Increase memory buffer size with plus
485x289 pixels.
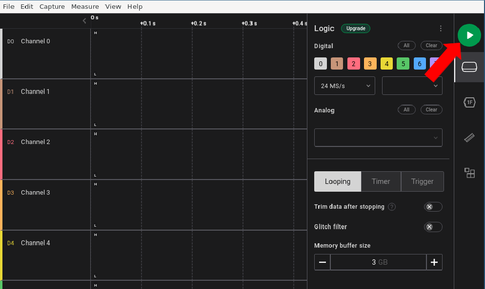pyautogui.click(x=434, y=262)
